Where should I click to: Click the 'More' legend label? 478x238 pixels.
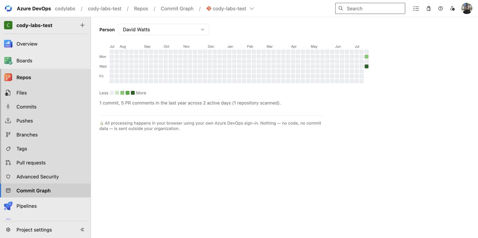click(141, 93)
